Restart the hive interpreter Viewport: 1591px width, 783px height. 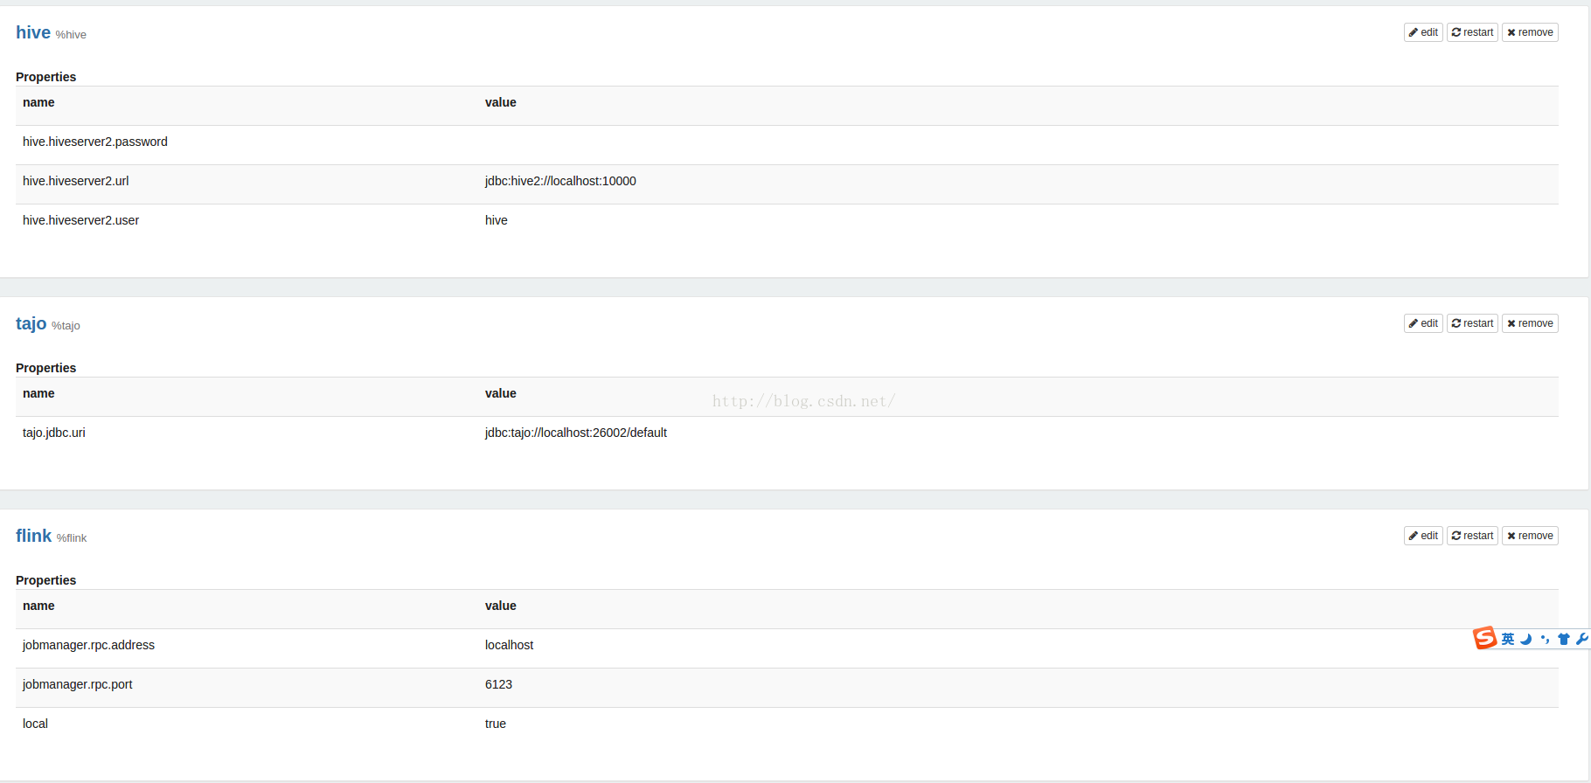pos(1472,32)
